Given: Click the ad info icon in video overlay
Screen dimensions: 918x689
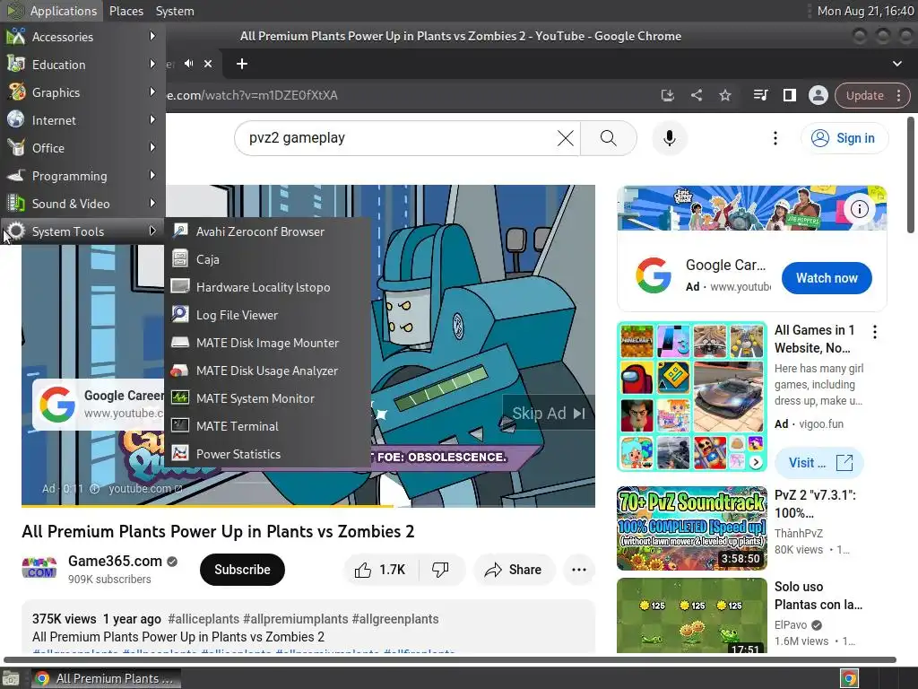Looking at the screenshot, I should pyautogui.click(x=94, y=489).
